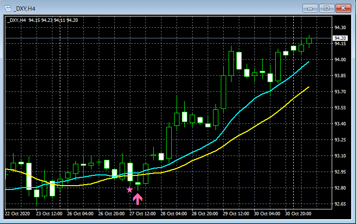Click the 93.40 price scale label
Viewport: 357px width, 224px height.
coord(340,124)
